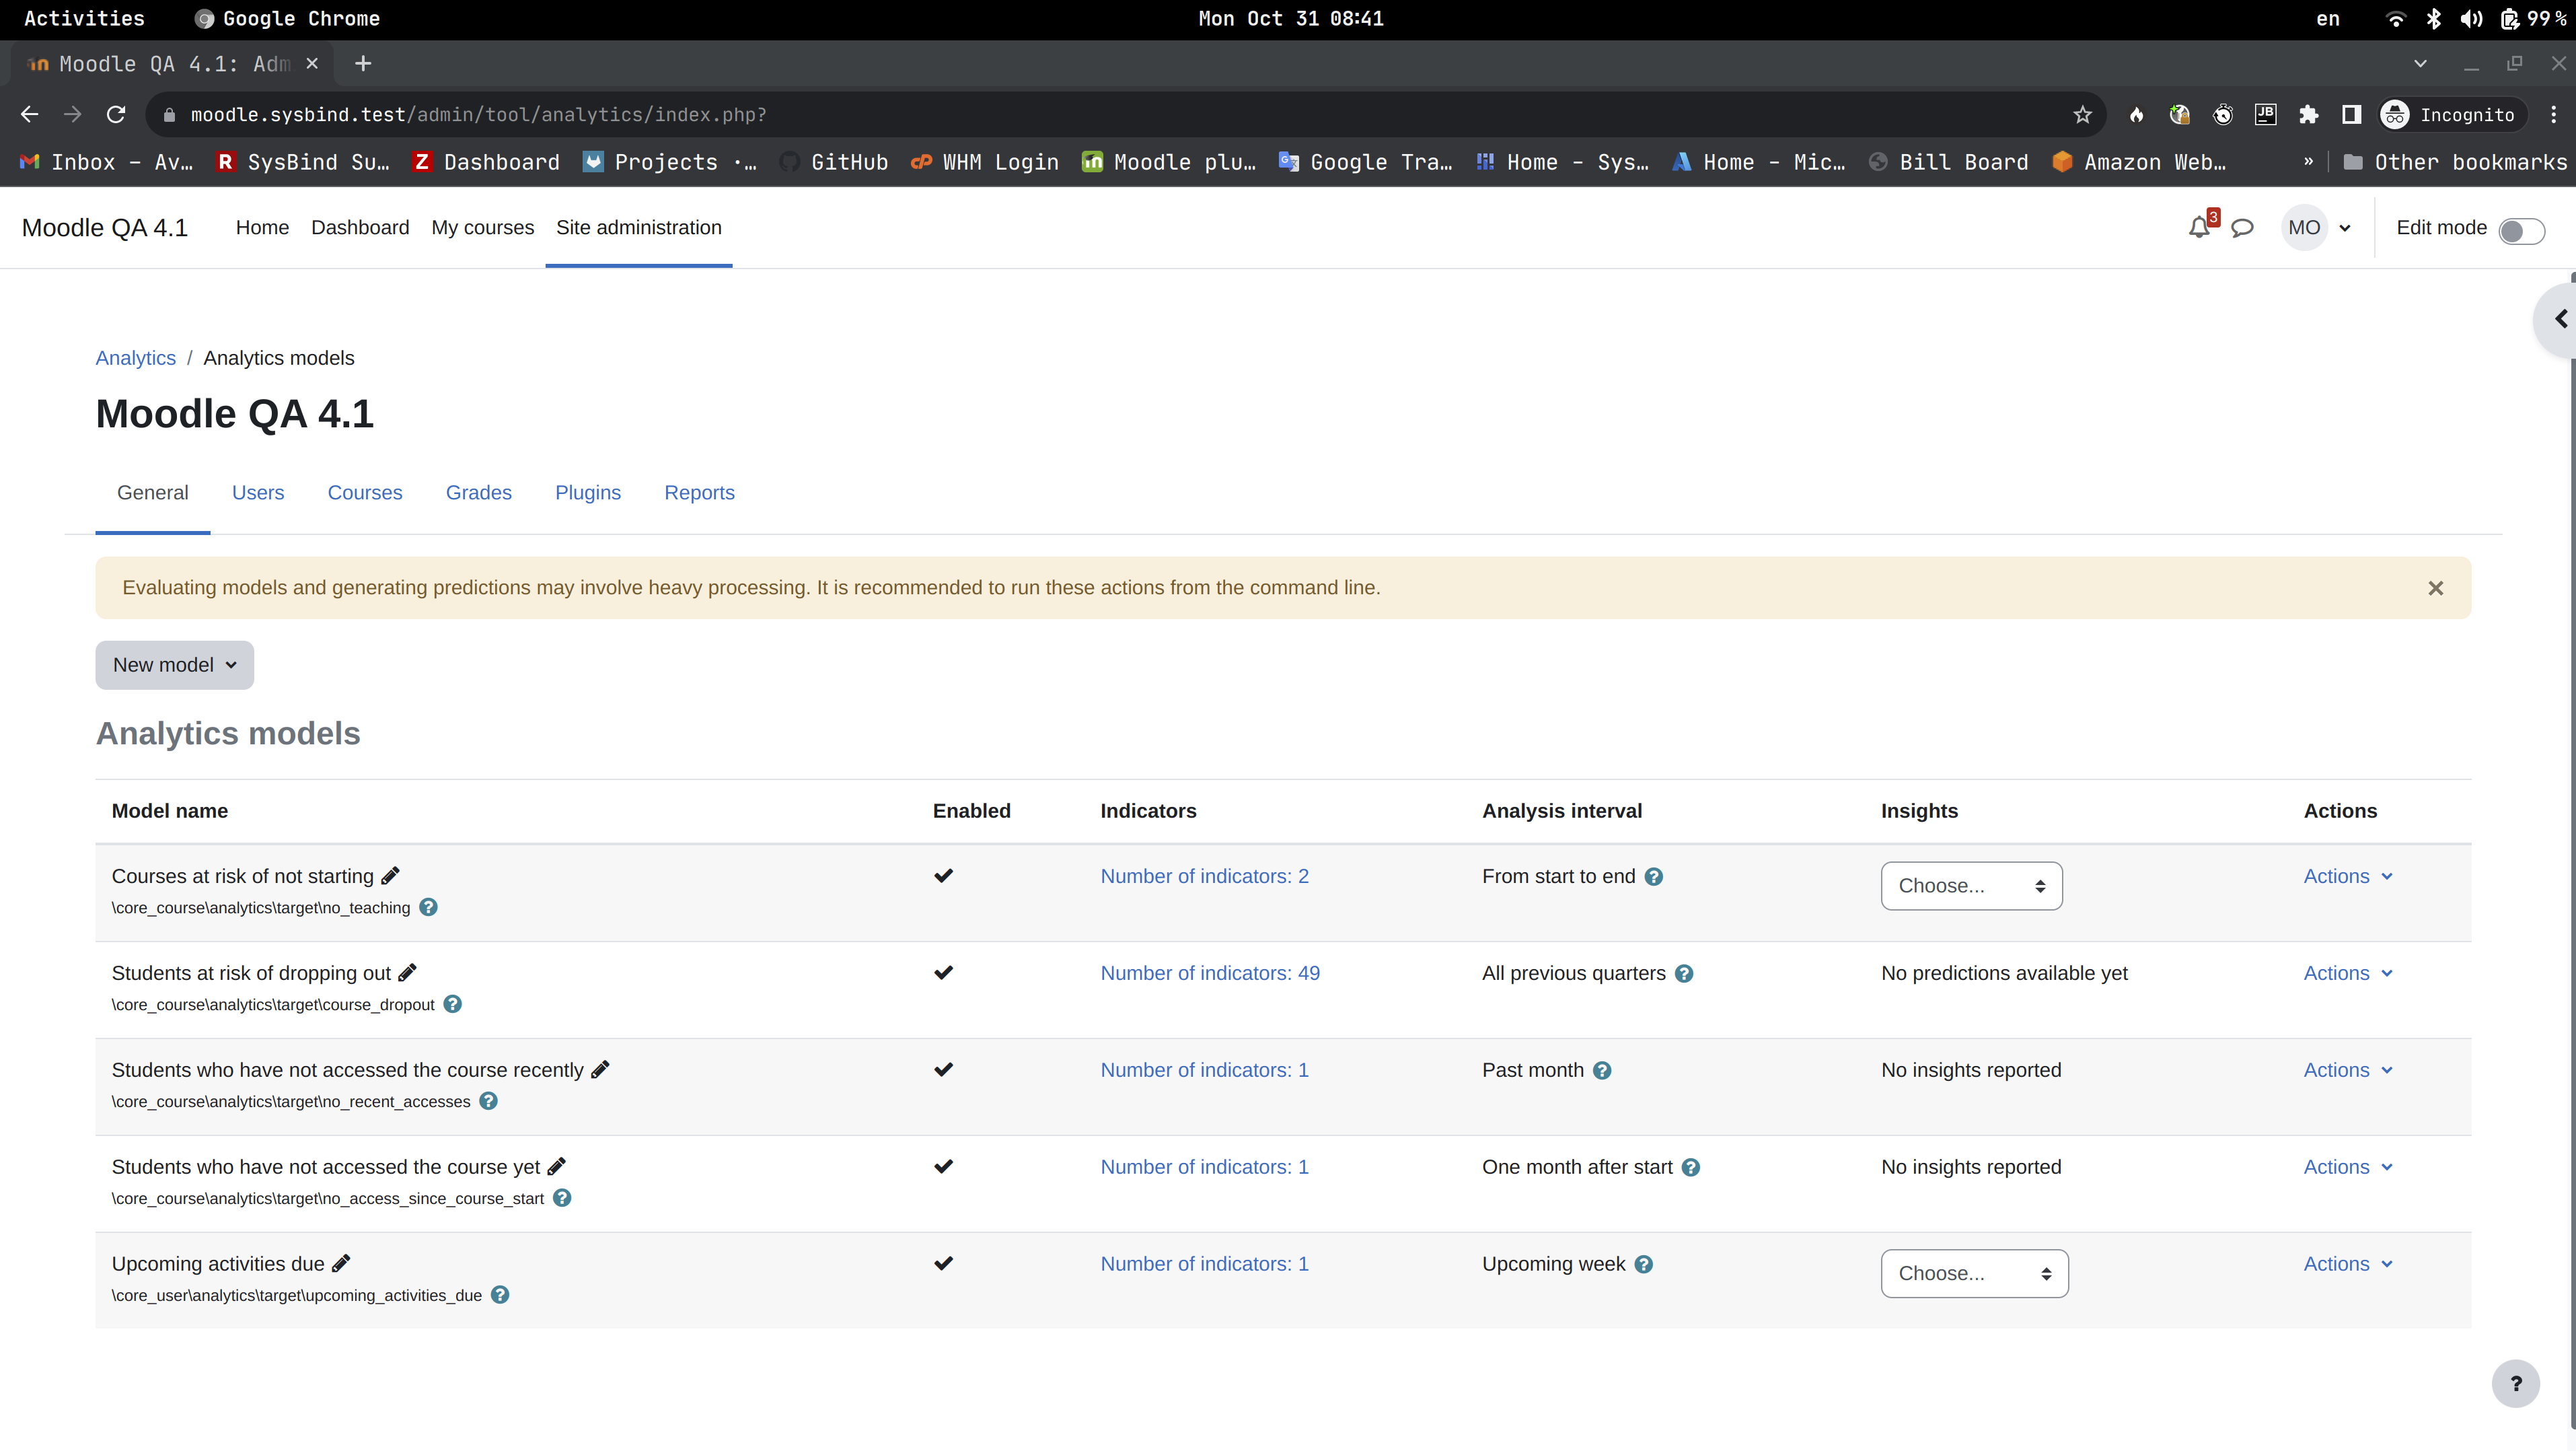Show help for From start to end interval
This screenshot has width=2576, height=1451.
click(1654, 877)
